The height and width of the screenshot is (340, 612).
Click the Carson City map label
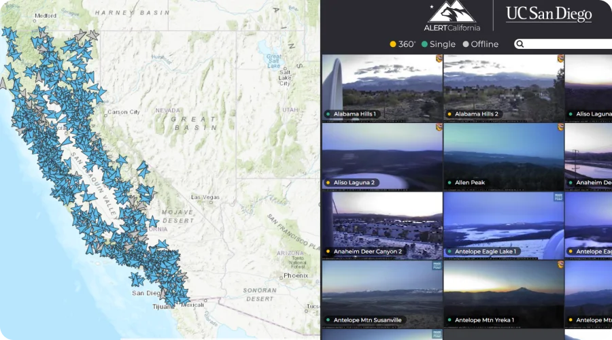[x=123, y=112]
